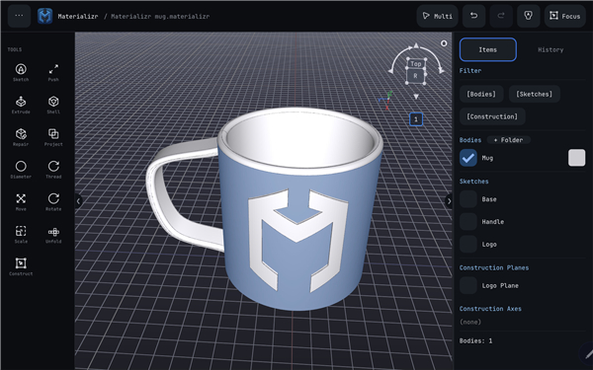Switch to the Items tab
This screenshot has width=593, height=370.
point(488,49)
